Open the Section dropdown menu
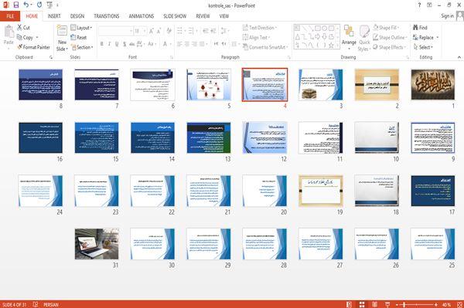This screenshot has width=464, height=308. [x=82, y=47]
